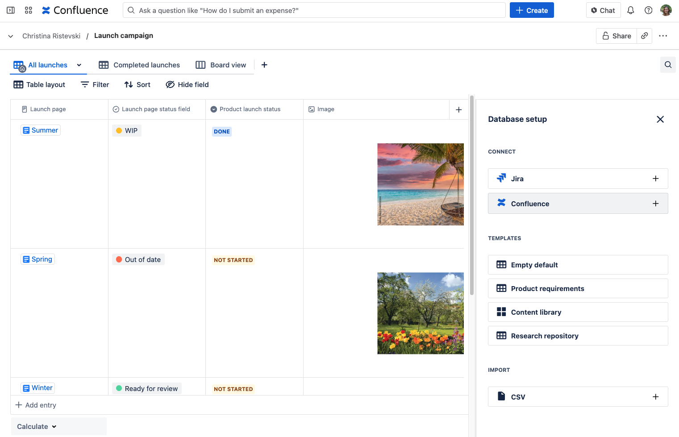Click the Spring page icon
The image size is (679, 437).
click(x=26, y=259)
